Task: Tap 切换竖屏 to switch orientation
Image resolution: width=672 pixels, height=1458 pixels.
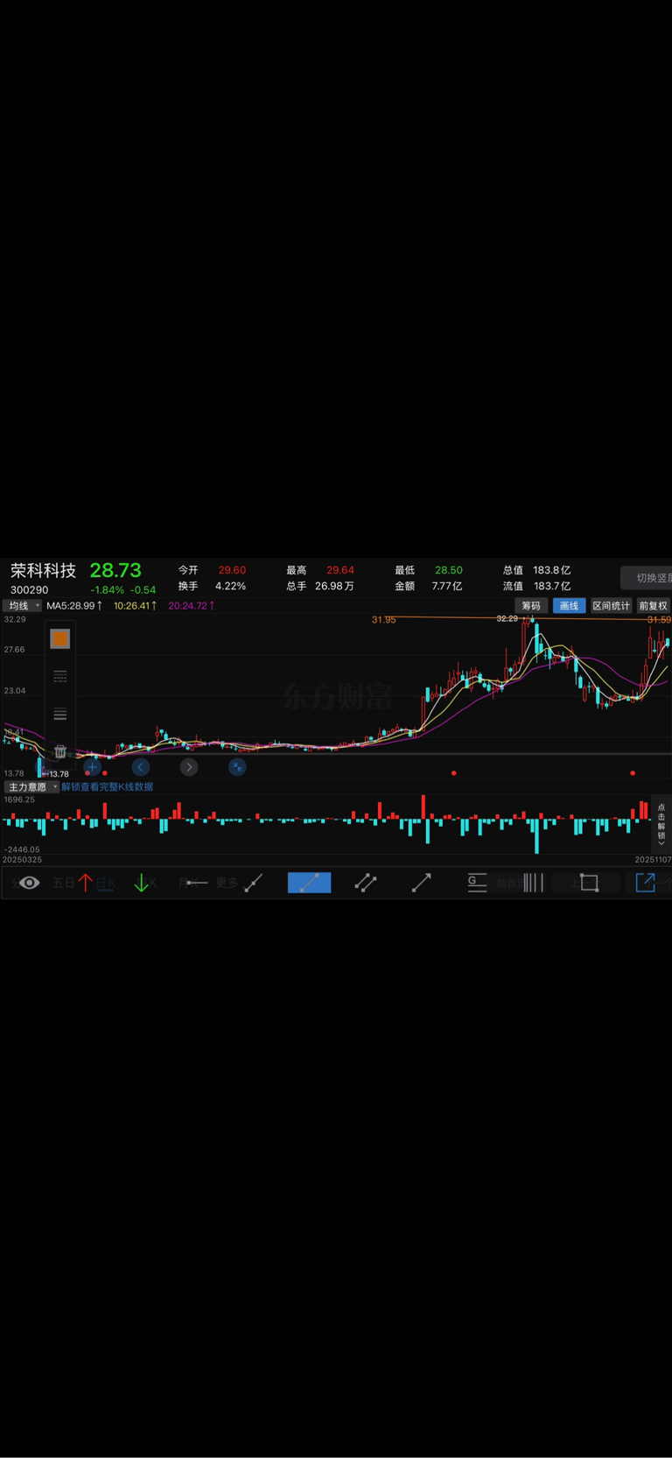Action: point(647,578)
